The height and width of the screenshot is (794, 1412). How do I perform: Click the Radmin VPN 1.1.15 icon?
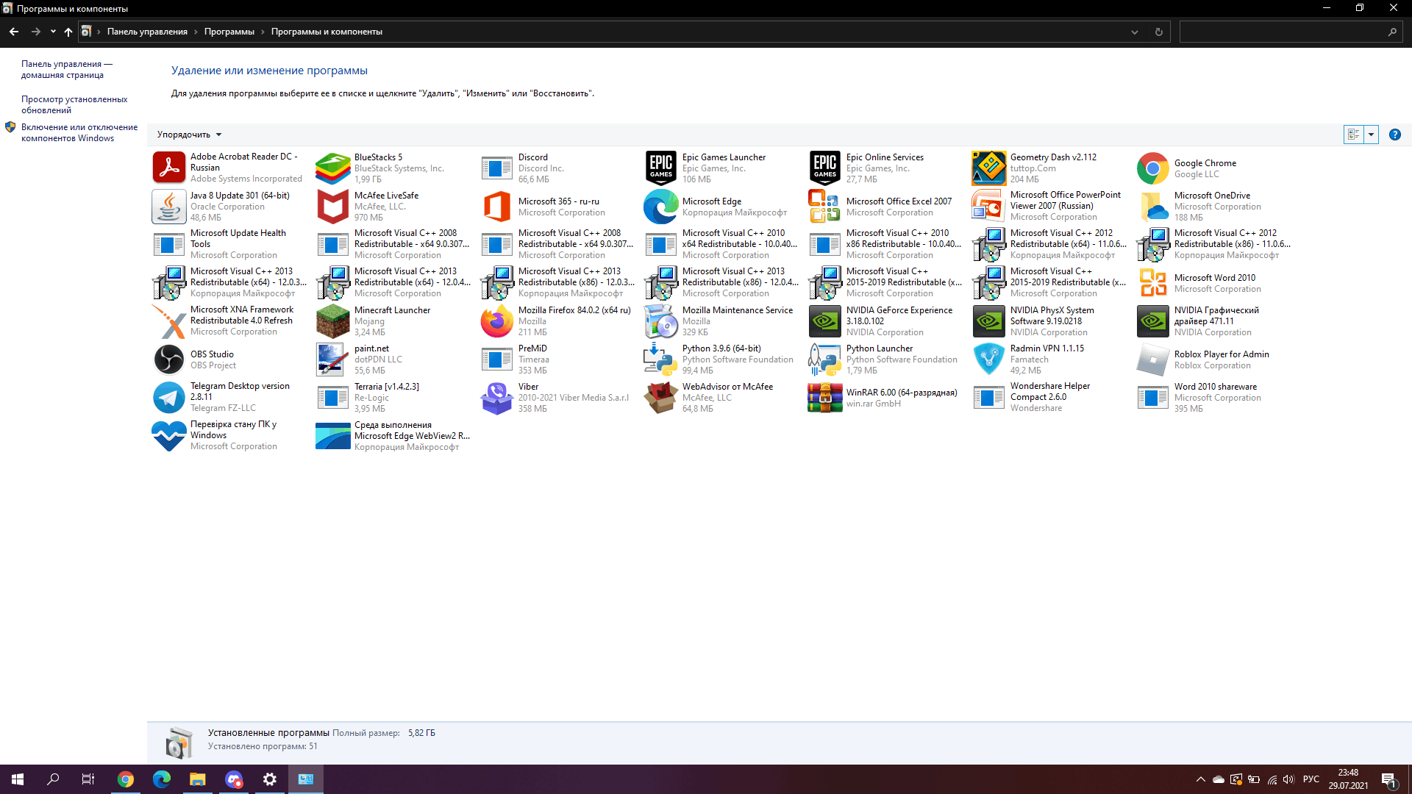coord(988,360)
